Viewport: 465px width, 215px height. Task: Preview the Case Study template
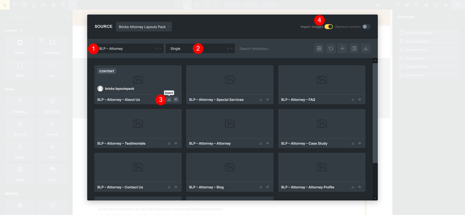pyautogui.click(x=360, y=143)
